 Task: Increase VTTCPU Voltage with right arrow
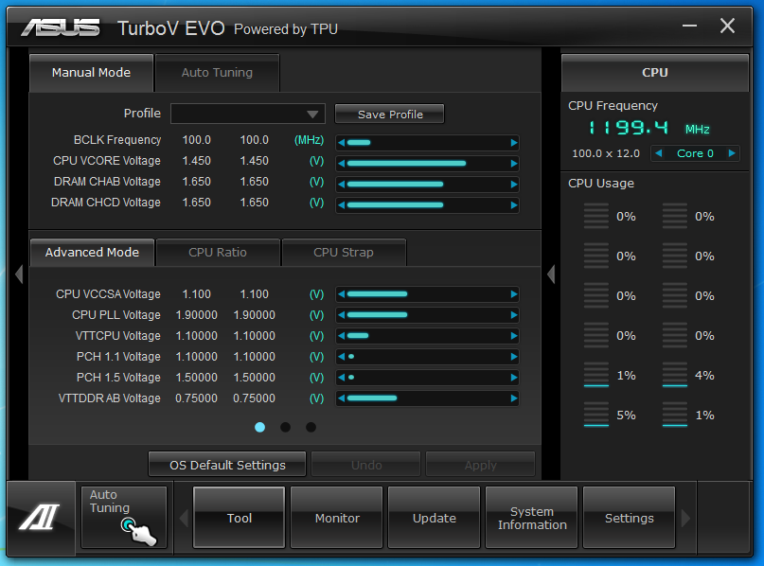pos(513,336)
